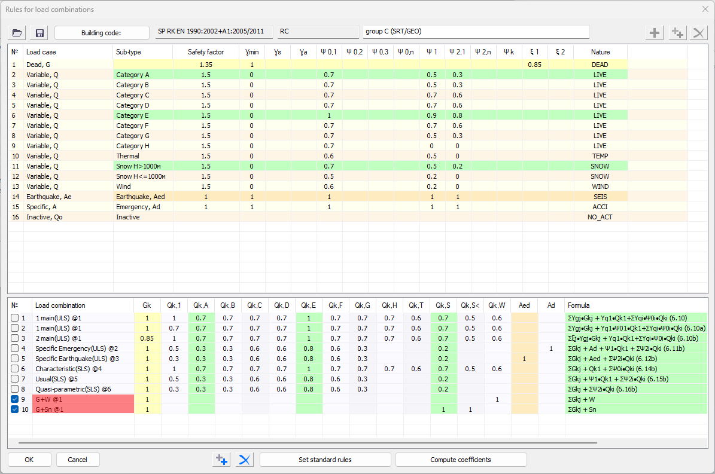Open a rules file using the folder icon
The height and width of the screenshot is (474, 715).
click(16, 32)
